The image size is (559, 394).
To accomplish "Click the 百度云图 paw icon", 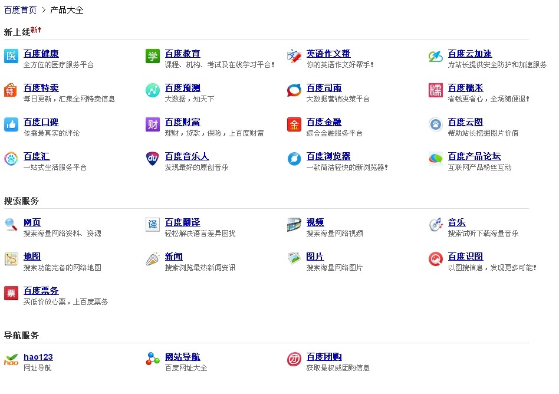I will tap(436, 124).
